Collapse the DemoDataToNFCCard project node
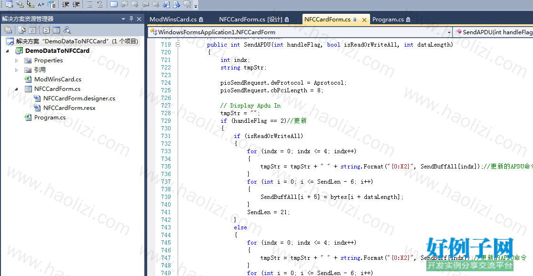The image size is (533, 276). (8, 51)
